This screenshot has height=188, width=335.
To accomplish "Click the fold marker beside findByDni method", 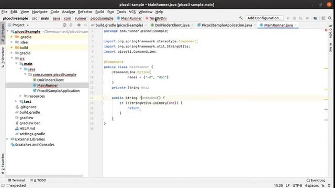I will (x=103, y=98).
